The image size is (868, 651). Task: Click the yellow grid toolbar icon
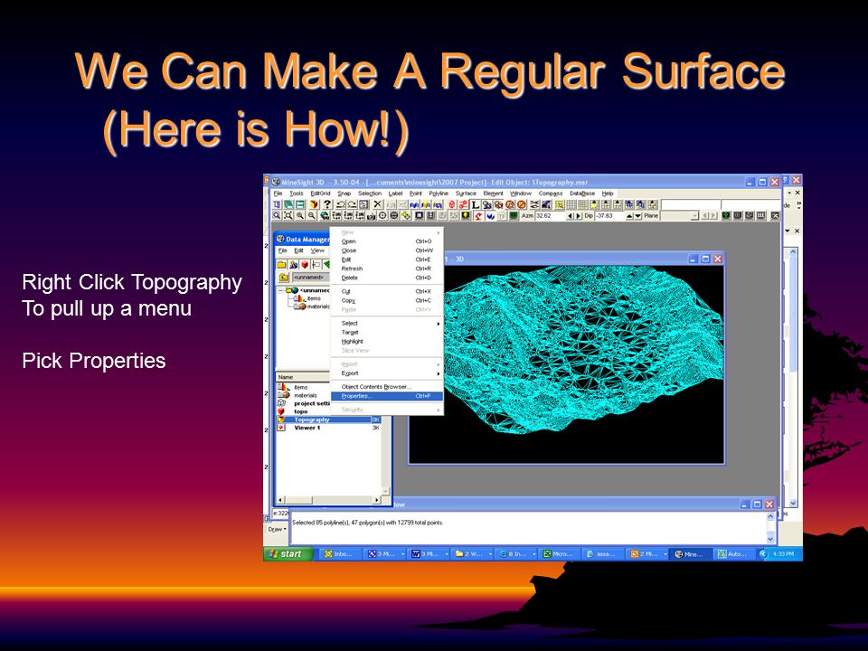pyautogui.click(x=559, y=205)
